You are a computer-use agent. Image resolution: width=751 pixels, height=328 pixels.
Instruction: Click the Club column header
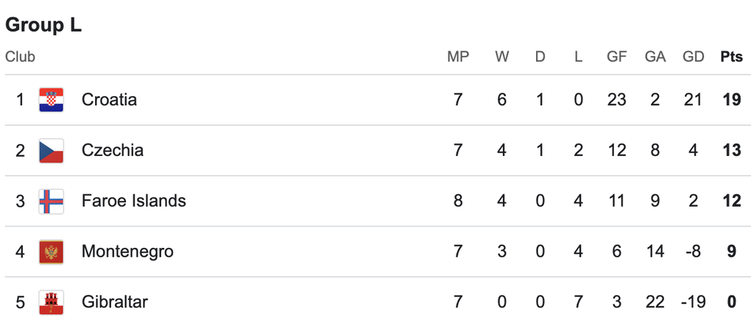pos(20,57)
